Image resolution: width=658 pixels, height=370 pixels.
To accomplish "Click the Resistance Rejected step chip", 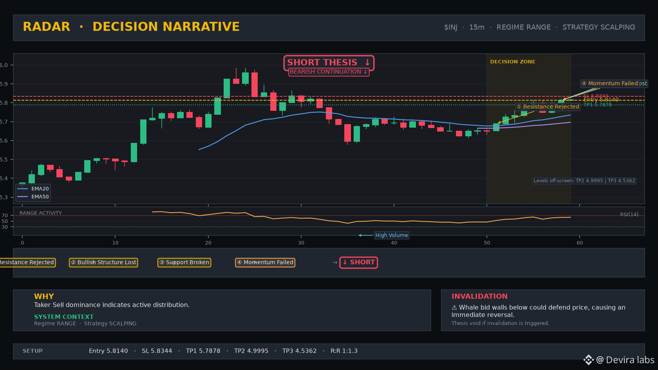I will click(27, 262).
